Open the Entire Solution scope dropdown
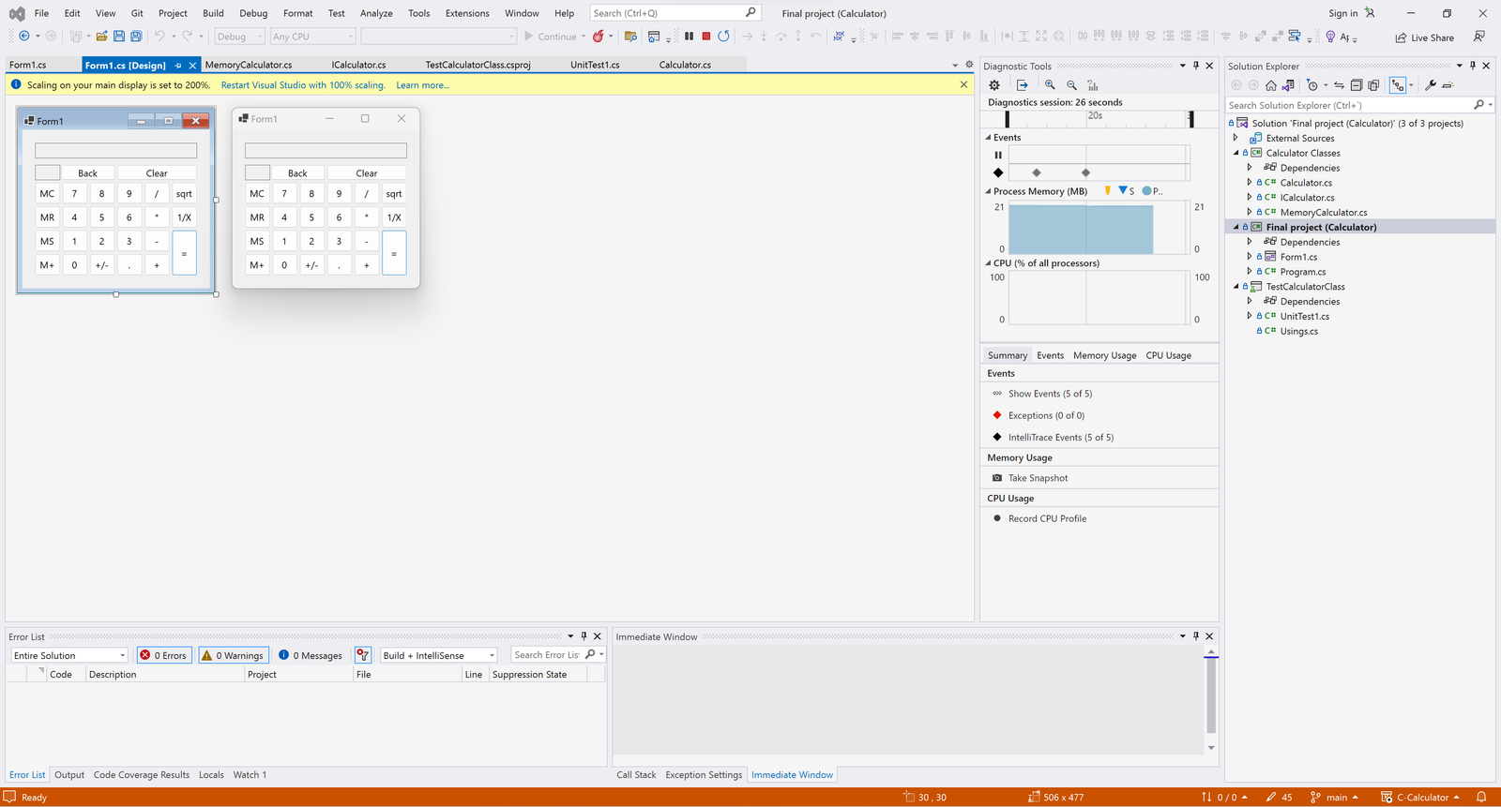 point(69,655)
